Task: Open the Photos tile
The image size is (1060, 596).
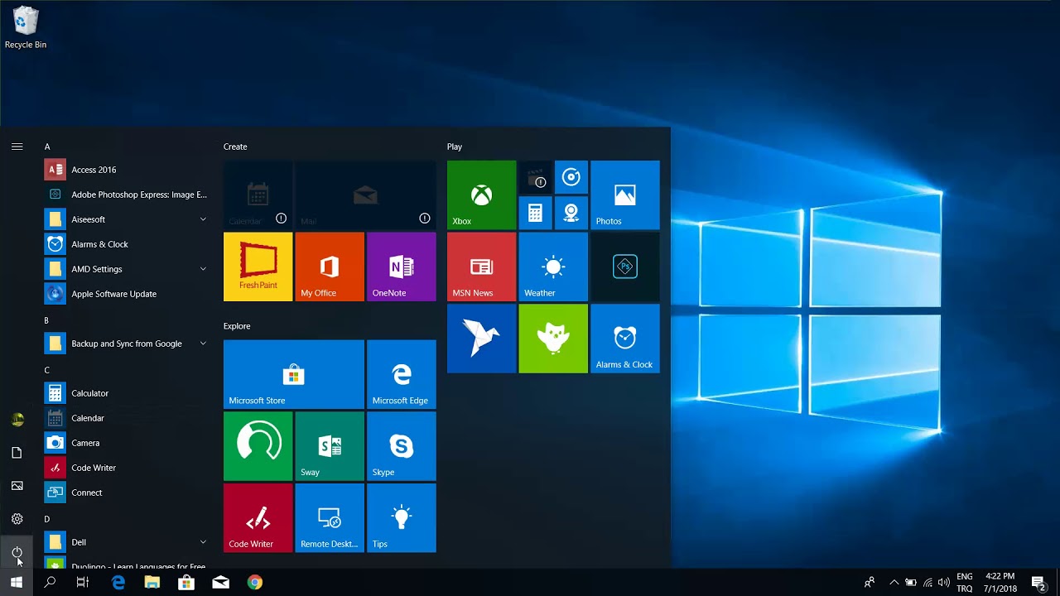Action: 625,195
